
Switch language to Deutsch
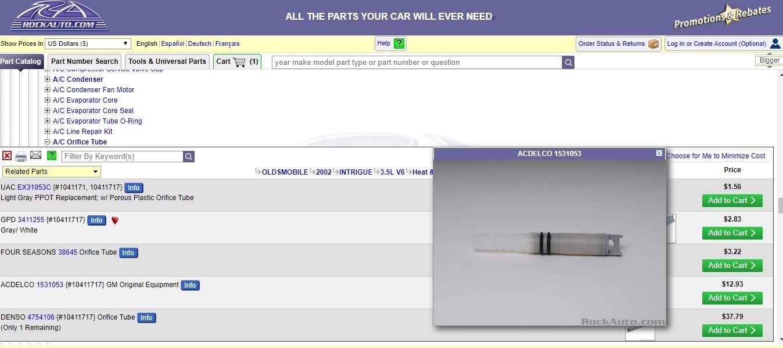coord(200,43)
